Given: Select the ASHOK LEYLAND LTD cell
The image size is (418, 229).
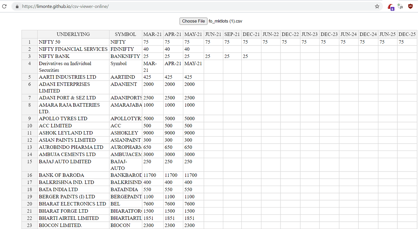Looking at the screenshot, I should pyautogui.click(x=73, y=133).
